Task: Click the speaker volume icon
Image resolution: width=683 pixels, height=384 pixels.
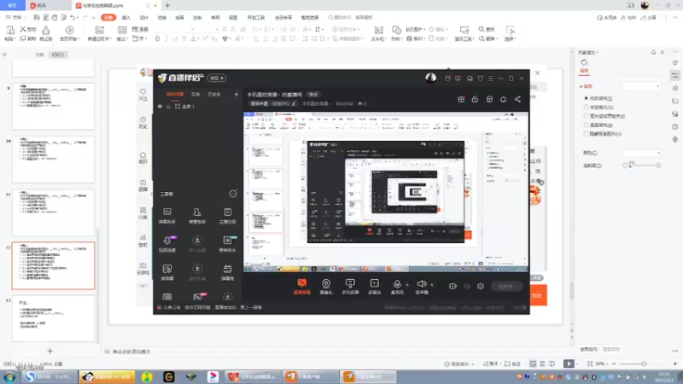Action: click(421, 287)
